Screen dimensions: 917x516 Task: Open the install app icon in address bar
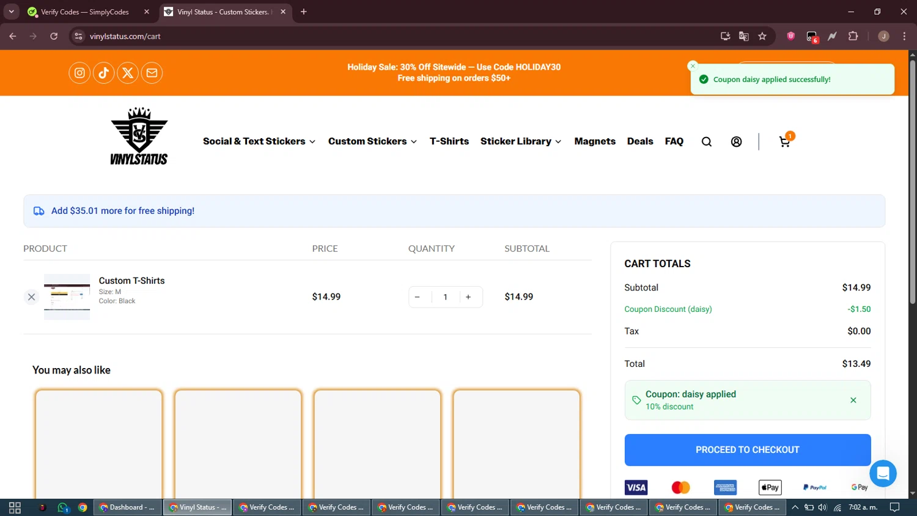[726, 36]
